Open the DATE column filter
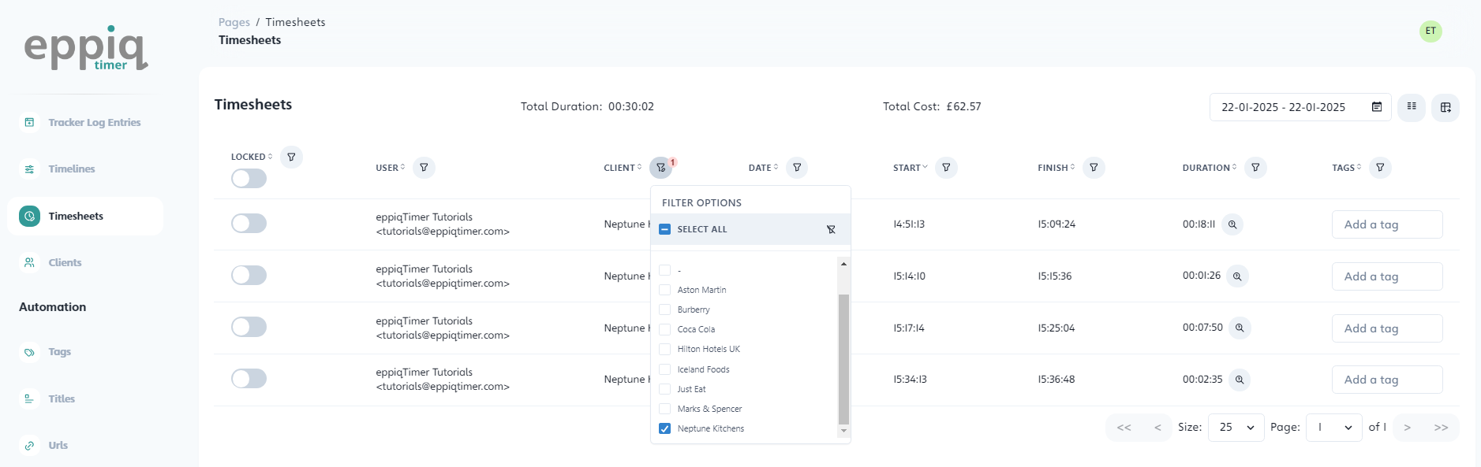Image resolution: width=1481 pixels, height=467 pixels. [797, 168]
